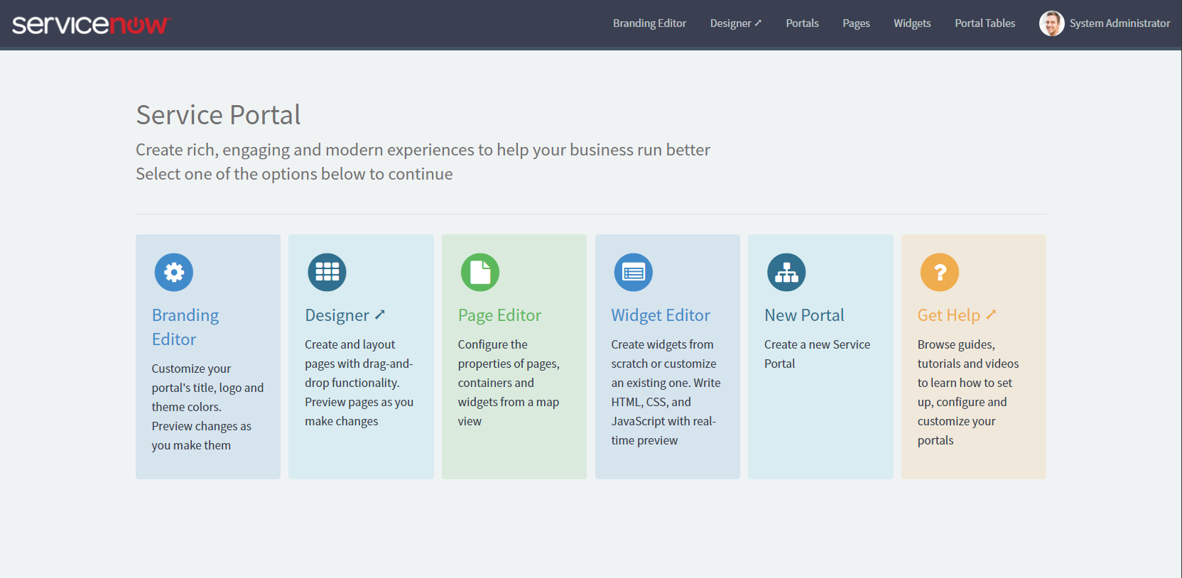Click 'Create and layout pages' description text
This screenshot has width=1182, height=578.
click(359, 383)
